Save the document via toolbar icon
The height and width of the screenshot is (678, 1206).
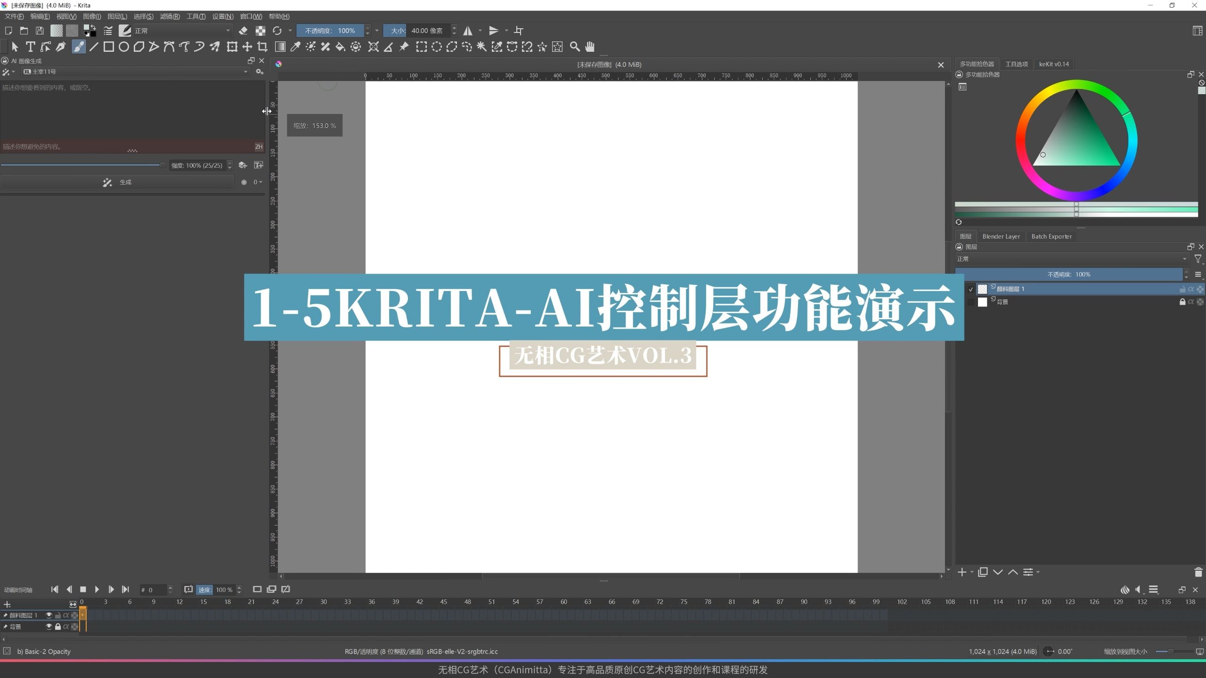[40, 31]
